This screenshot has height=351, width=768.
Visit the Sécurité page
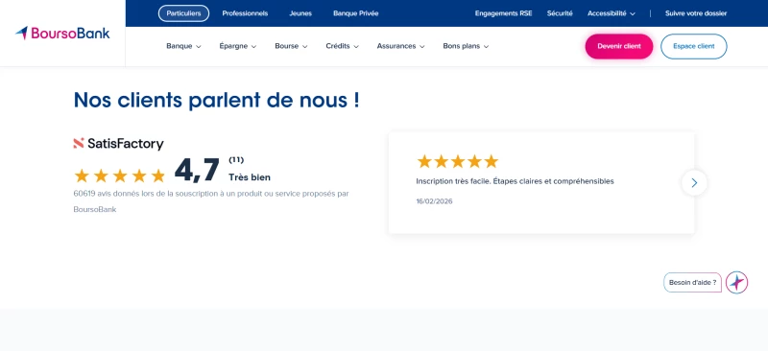560,13
